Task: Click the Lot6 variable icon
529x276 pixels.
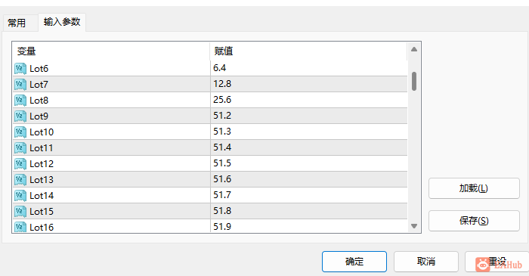Action: click(x=20, y=69)
